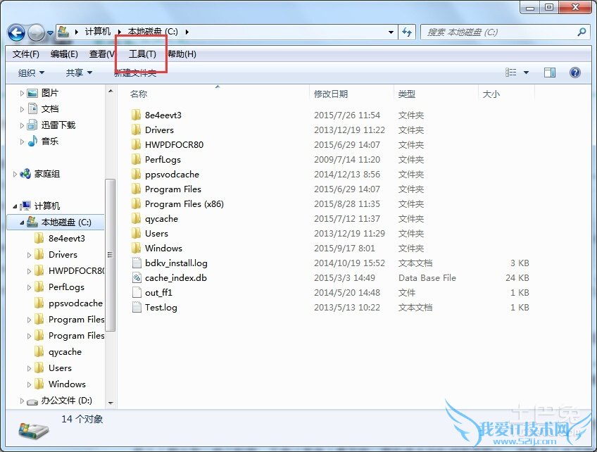
Task: Expand the 家庭组 tree node
Action: [x=15, y=175]
